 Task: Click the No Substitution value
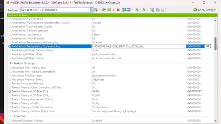point(100,107)
